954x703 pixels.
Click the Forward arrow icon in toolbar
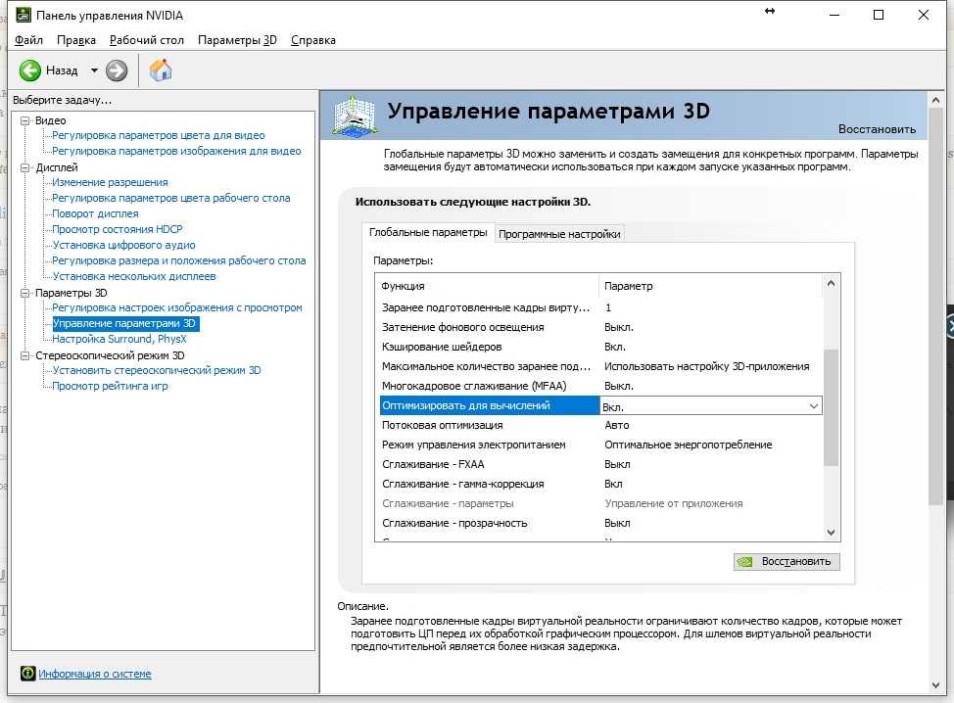tap(117, 70)
